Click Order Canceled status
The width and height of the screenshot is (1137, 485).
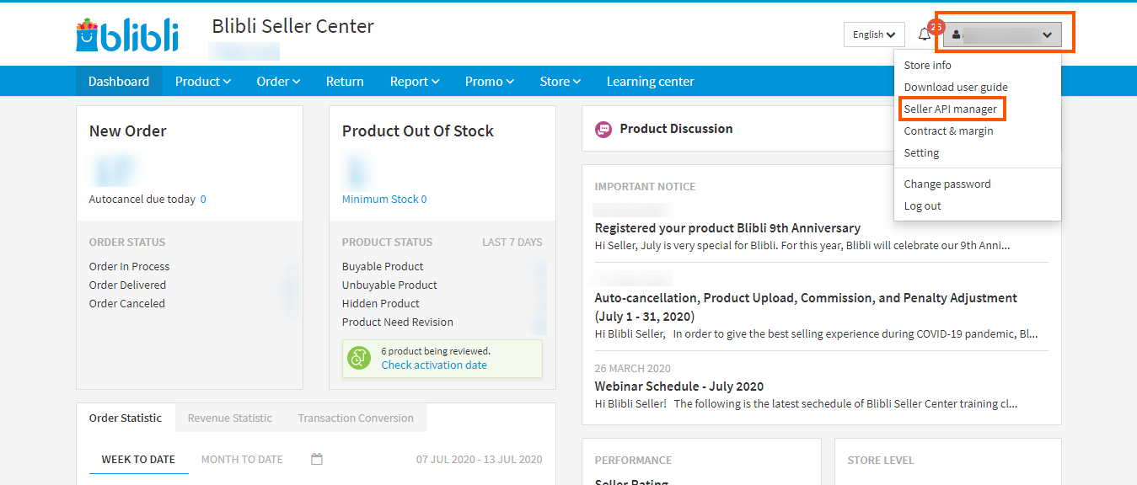127,303
